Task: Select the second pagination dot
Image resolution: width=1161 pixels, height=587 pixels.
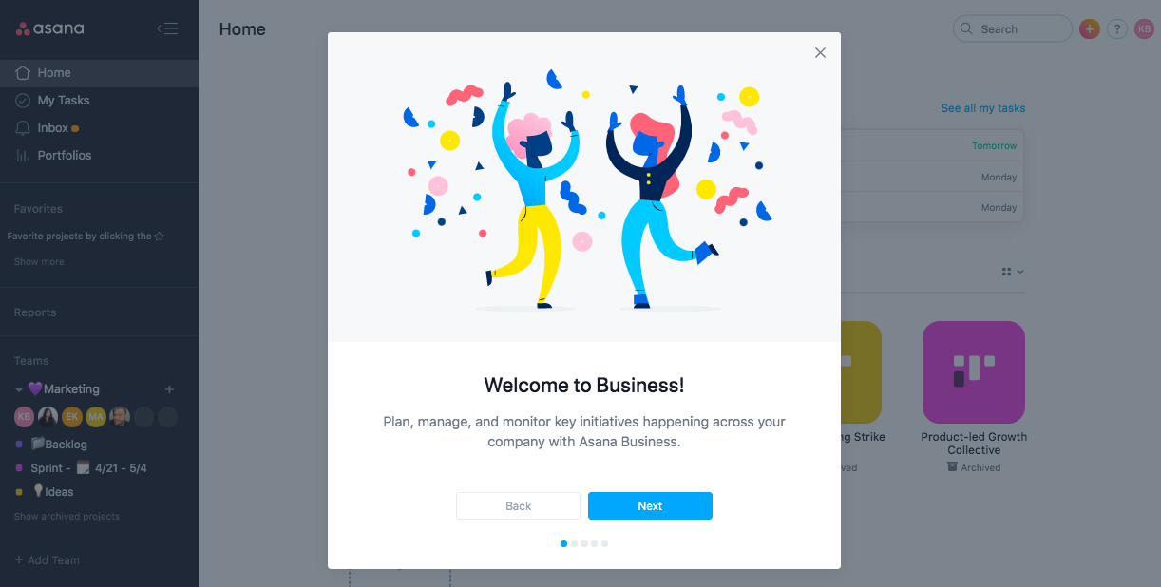Action: (x=574, y=544)
